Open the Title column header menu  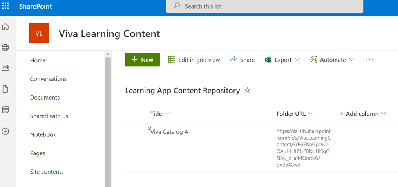[160, 114]
